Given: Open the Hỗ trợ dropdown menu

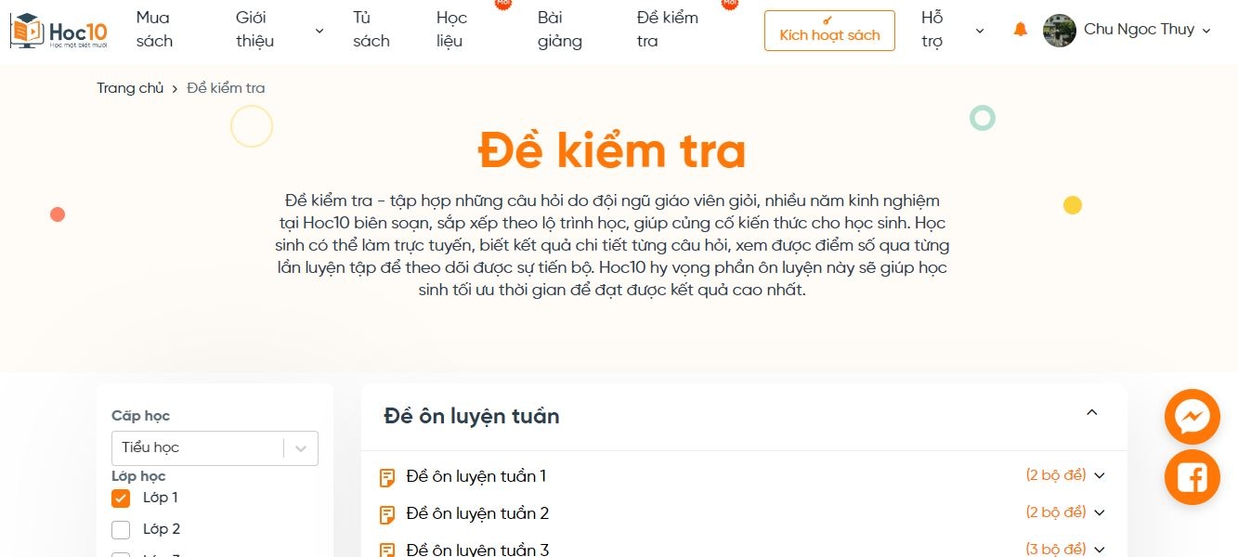Looking at the screenshot, I should 951,30.
